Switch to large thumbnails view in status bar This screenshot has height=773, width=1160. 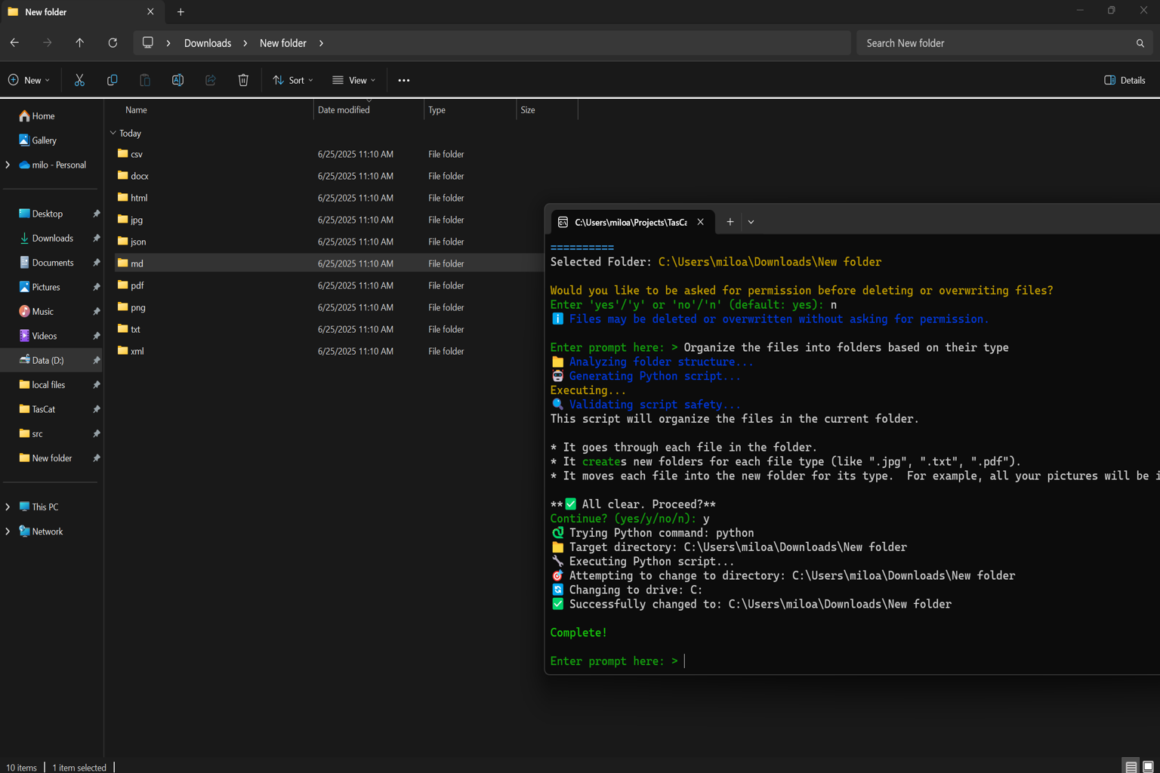tap(1148, 766)
